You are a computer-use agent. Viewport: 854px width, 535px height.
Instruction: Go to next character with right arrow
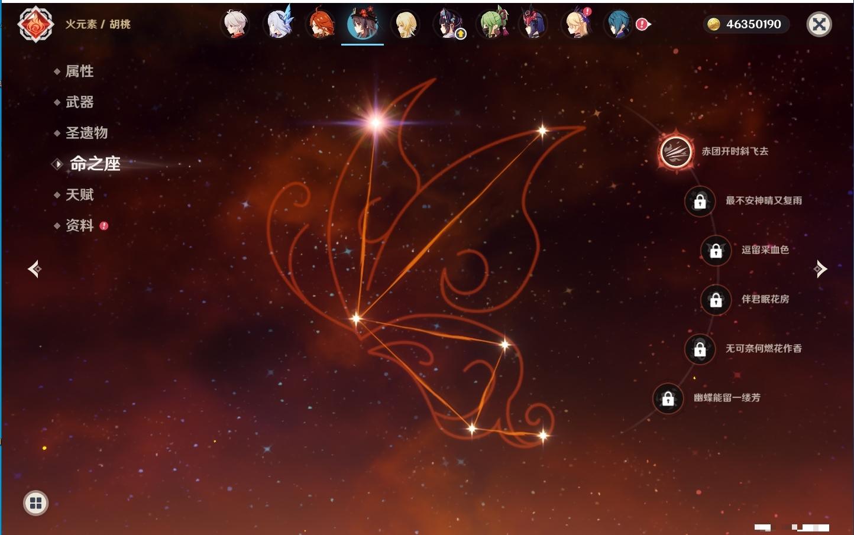[820, 269]
